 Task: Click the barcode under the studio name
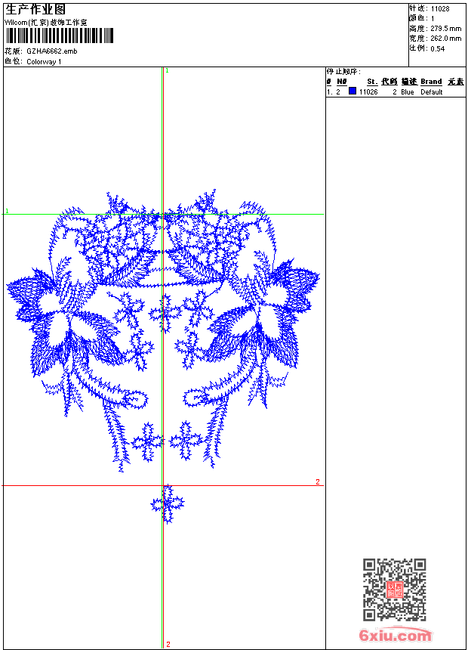click(x=60, y=36)
